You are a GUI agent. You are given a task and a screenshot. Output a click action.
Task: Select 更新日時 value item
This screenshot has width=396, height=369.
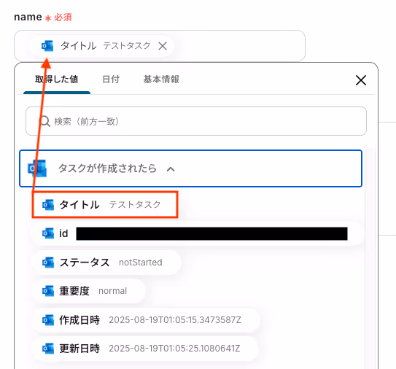coord(145,349)
